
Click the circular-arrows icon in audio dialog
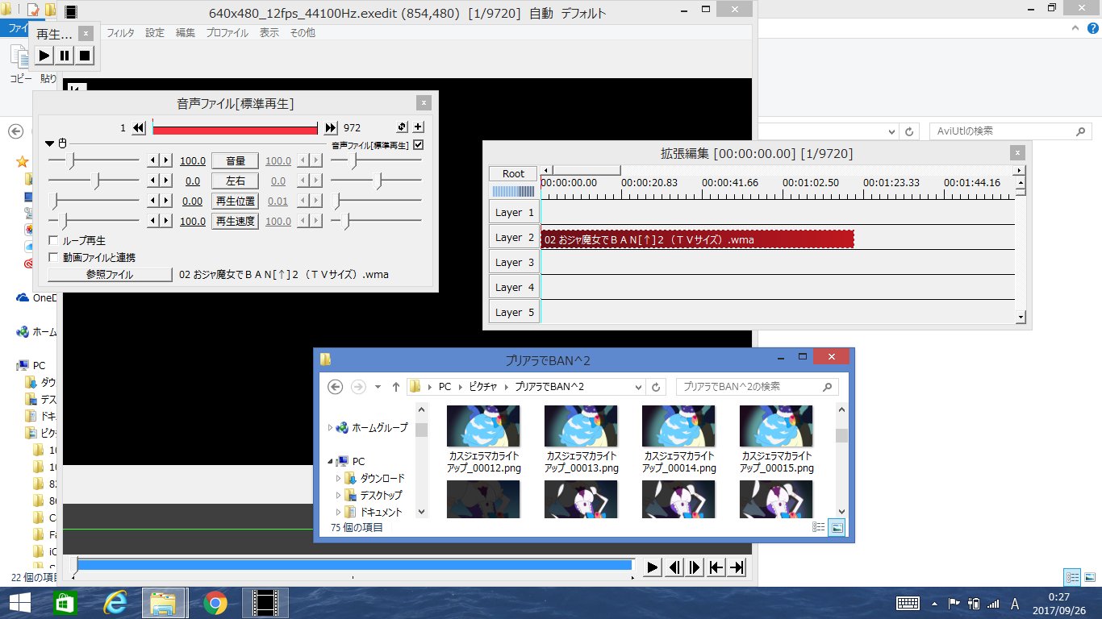point(403,127)
